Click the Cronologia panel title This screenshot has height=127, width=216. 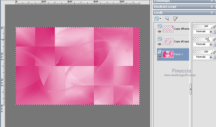pos(162,1)
